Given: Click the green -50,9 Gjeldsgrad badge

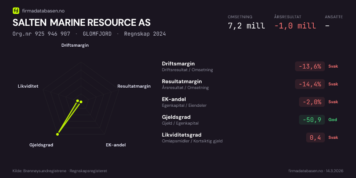Looking at the screenshot, I should click(x=311, y=120).
